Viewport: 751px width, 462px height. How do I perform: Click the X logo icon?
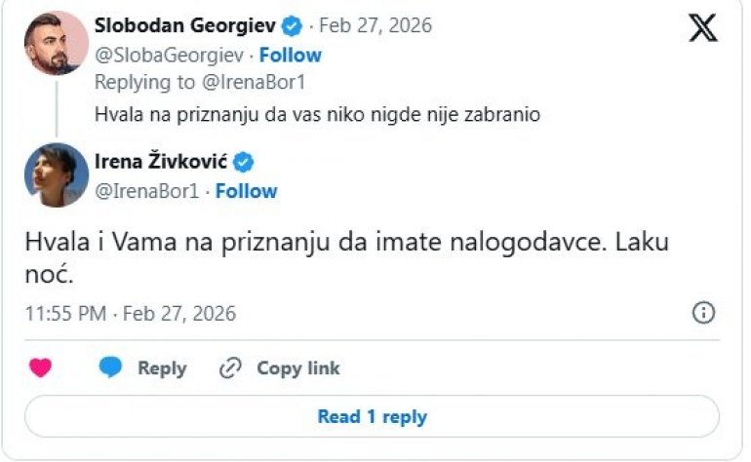click(x=702, y=27)
